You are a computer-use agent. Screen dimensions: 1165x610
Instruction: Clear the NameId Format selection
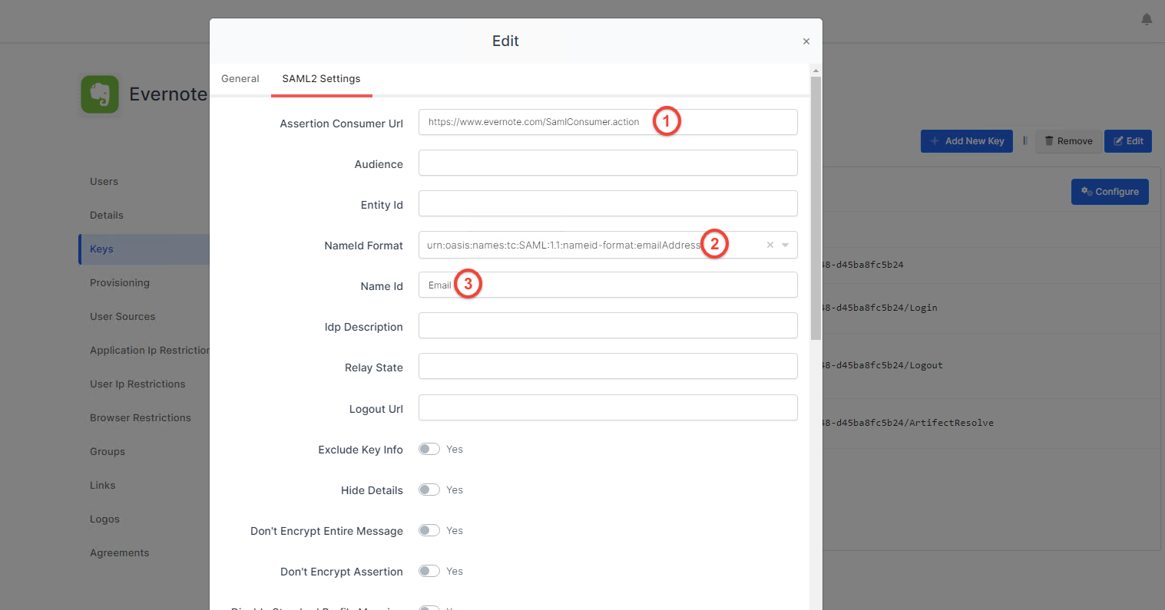point(769,246)
